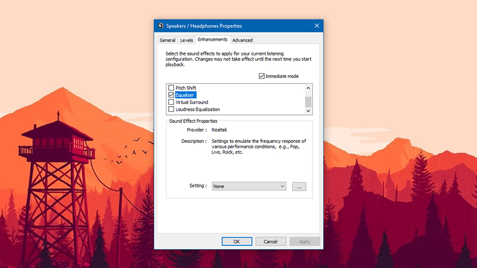Uncheck the Equalizer effect checkbox
This screenshot has width=477, height=268.
coord(171,95)
